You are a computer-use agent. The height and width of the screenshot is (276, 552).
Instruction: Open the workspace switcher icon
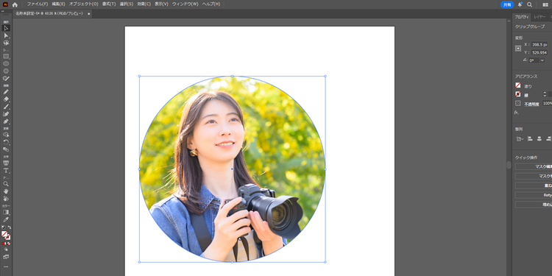[x=545, y=4]
